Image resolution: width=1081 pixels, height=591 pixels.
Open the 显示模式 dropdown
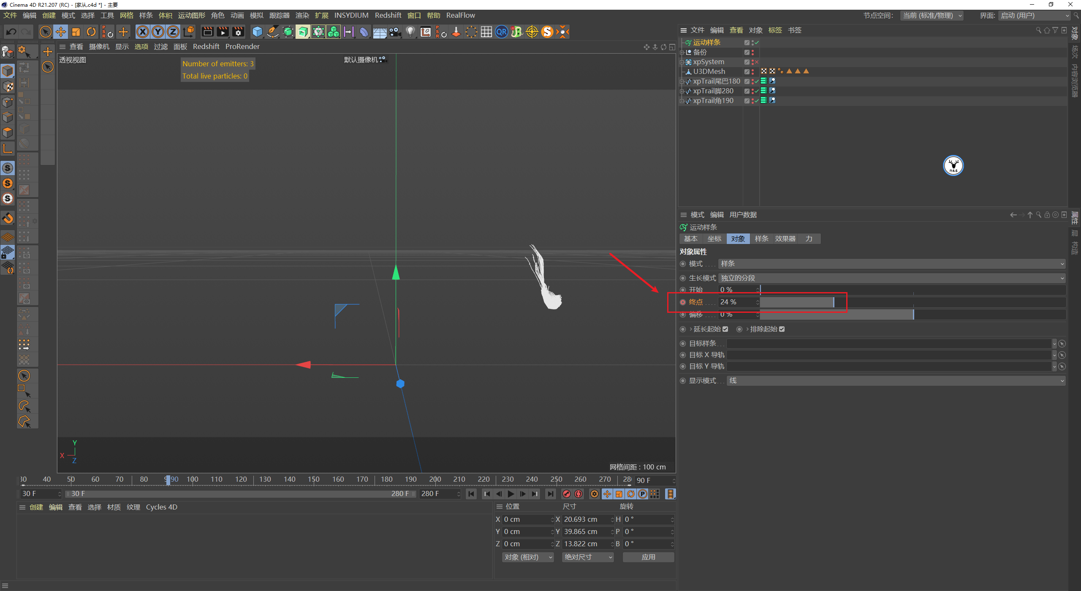896,381
